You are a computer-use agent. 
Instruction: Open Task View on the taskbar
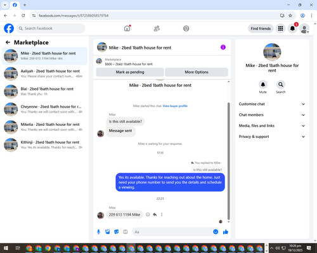point(18,248)
